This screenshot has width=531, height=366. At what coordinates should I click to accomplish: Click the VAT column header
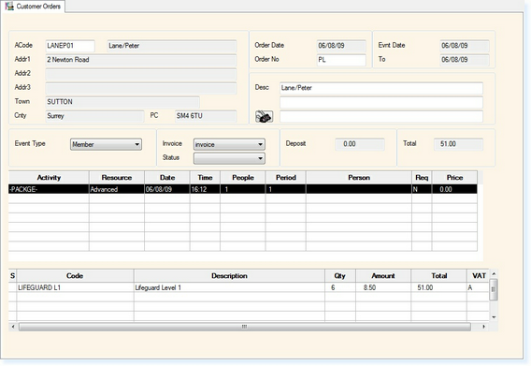479,276
